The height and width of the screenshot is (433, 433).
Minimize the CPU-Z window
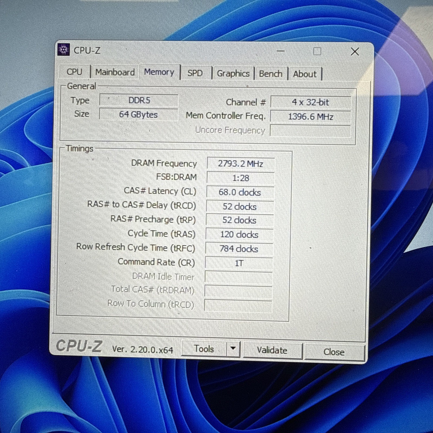[281, 51]
